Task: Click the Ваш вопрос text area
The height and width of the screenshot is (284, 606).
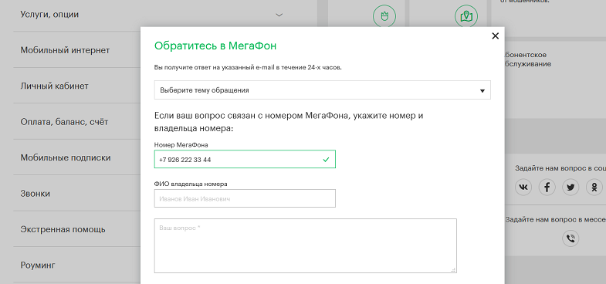Action: coord(306,245)
